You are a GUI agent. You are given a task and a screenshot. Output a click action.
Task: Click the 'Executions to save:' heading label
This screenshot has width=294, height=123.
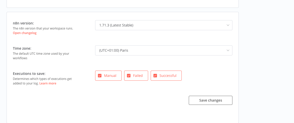29,74
